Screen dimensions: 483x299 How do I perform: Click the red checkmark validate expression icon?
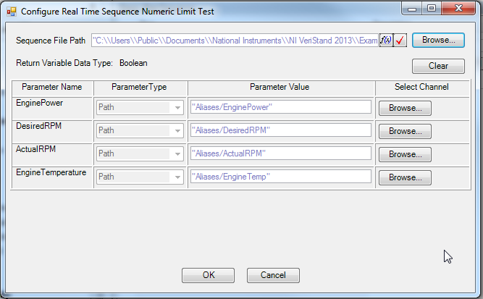click(400, 41)
